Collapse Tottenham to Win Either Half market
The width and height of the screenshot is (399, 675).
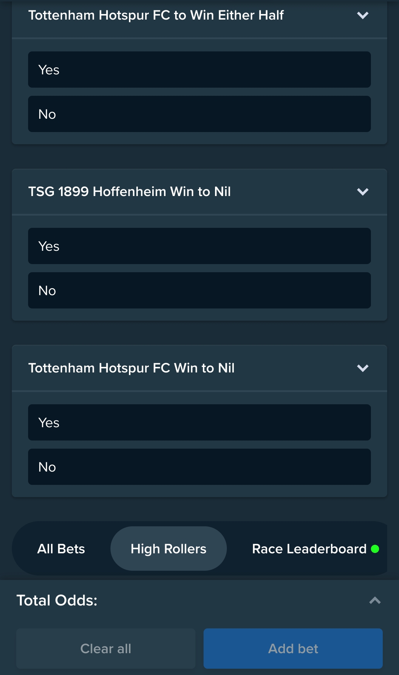363,16
